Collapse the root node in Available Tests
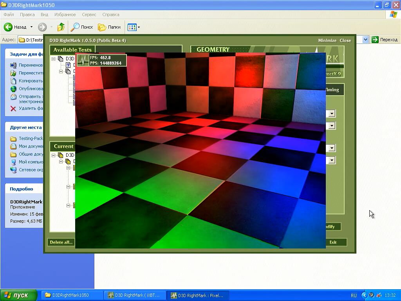The height and width of the screenshot is (301, 401). [x=54, y=59]
